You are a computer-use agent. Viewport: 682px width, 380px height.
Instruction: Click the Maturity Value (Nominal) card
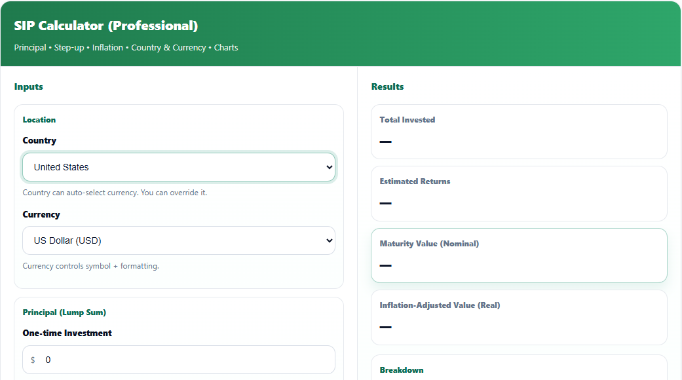click(518, 256)
